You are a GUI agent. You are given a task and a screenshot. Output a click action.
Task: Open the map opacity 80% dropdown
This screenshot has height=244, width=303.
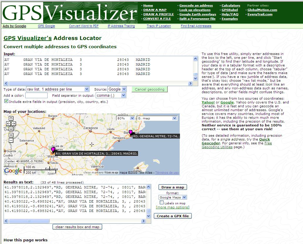point(126,118)
